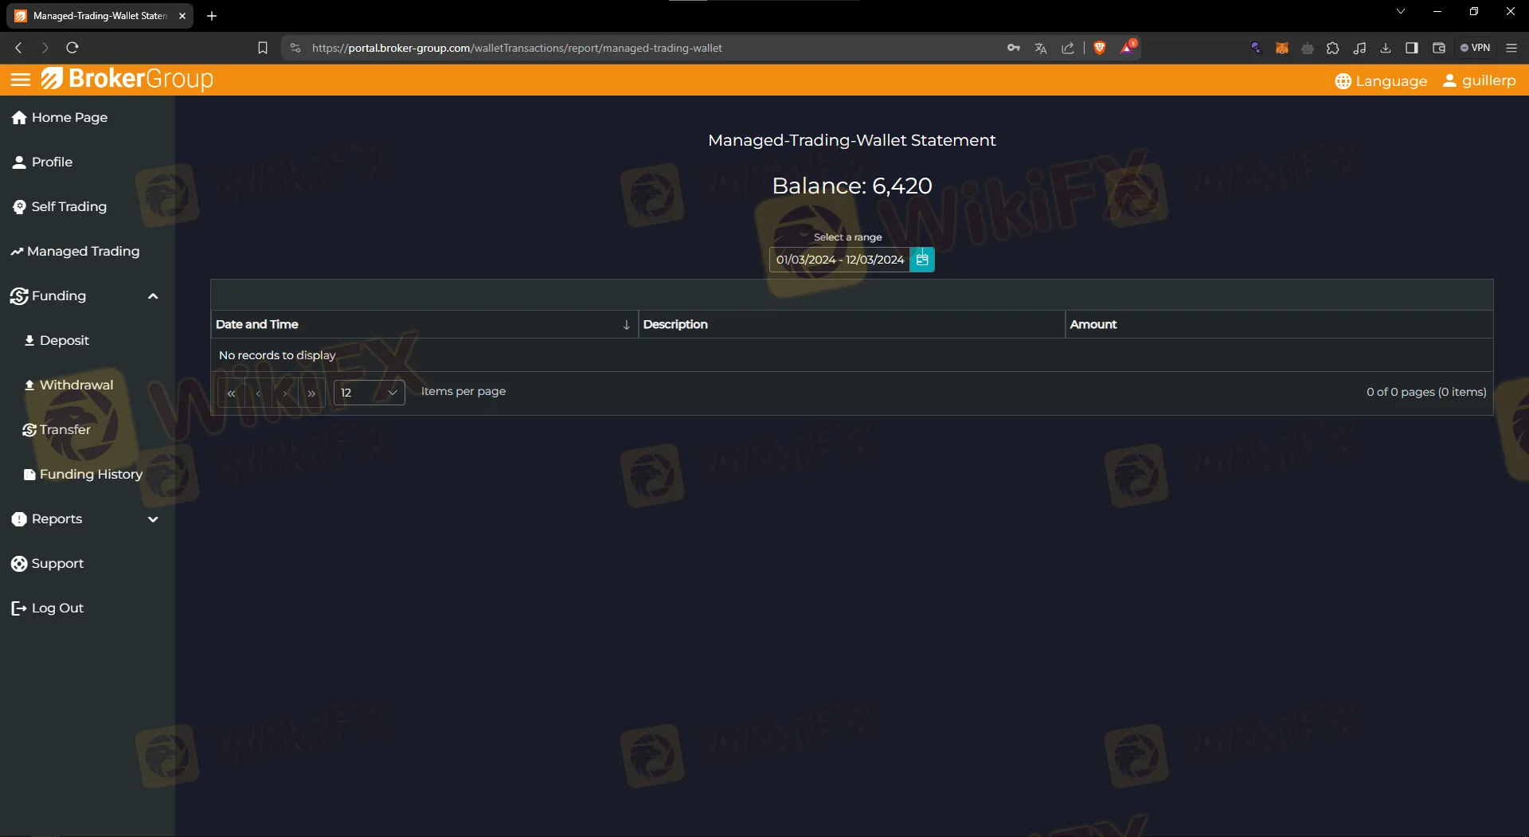This screenshot has width=1529, height=837.
Task: Open the calendar date range picker
Action: pos(922,260)
